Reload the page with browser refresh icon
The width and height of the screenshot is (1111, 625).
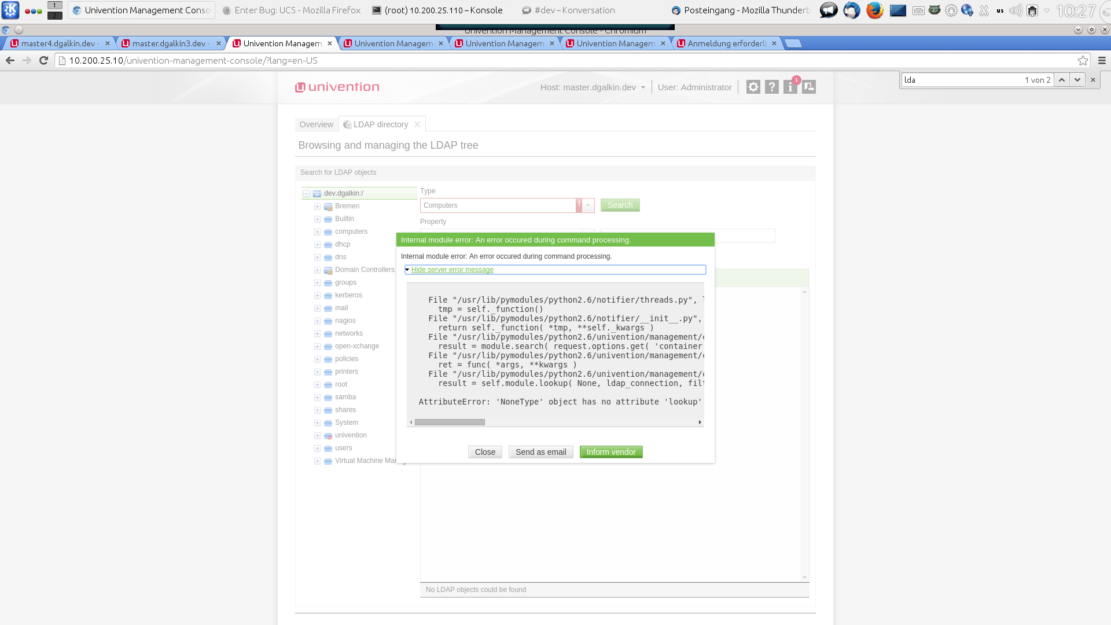click(x=43, y=61)
